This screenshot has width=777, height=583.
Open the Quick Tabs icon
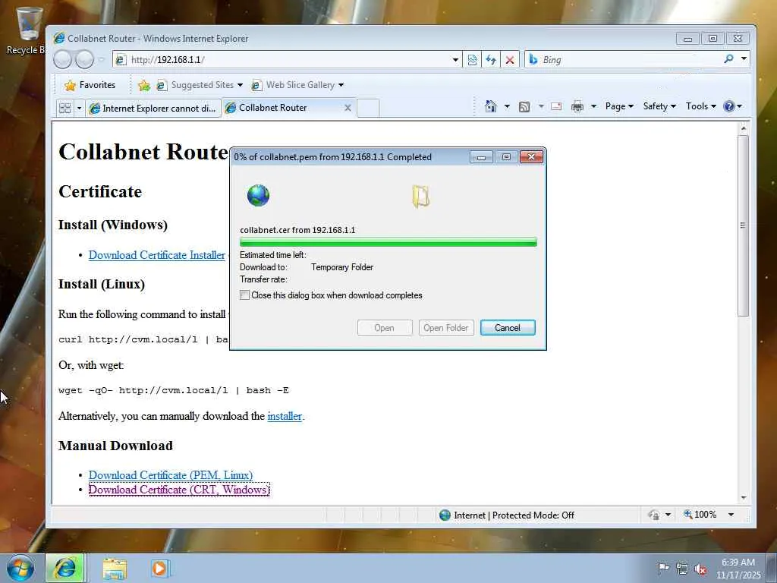[x=65, y=108]
